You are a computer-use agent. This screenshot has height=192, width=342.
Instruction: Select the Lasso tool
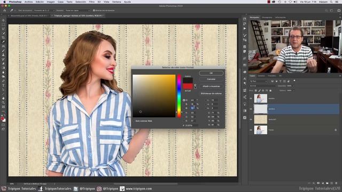[x=3, y=29]
